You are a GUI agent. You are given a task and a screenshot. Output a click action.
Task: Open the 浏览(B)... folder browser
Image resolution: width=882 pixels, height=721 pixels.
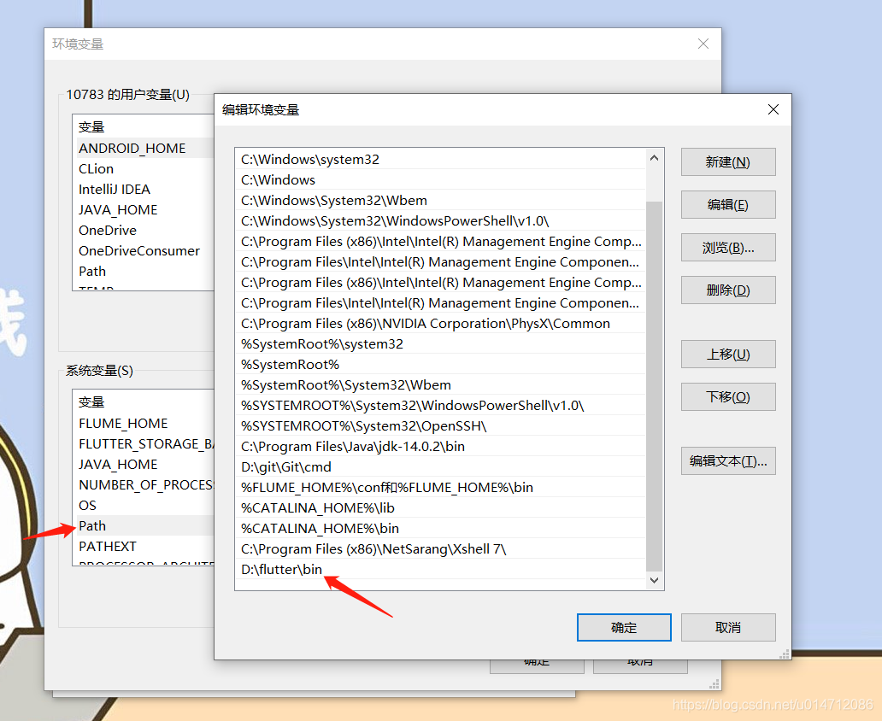tap(728, 248)
